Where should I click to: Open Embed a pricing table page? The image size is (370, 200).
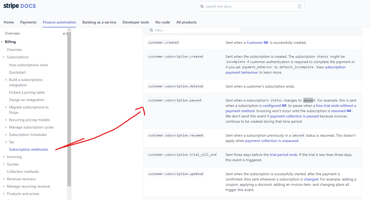pyautogui.click(x=27, y=92)
